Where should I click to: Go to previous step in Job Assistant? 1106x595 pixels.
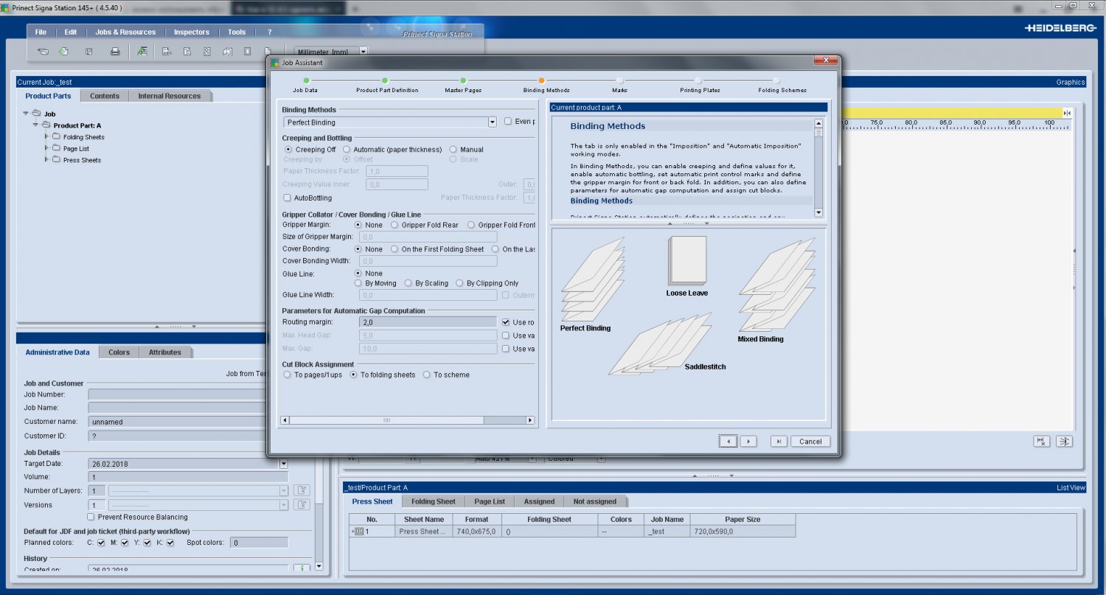click(728, 441)
